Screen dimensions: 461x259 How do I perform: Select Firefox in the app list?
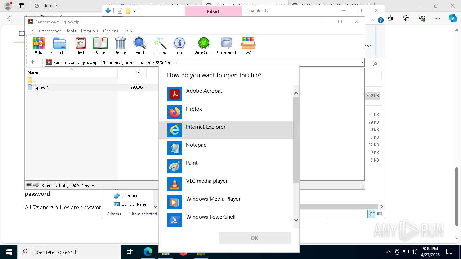pos(226,112)
